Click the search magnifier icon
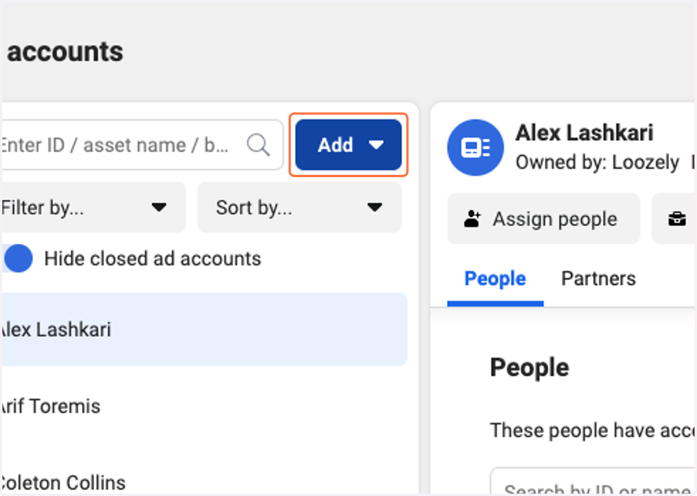This screenshot has width=697, height=496. 258,145
